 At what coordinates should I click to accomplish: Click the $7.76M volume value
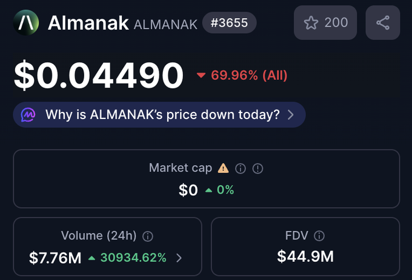[x=55, y=258]
